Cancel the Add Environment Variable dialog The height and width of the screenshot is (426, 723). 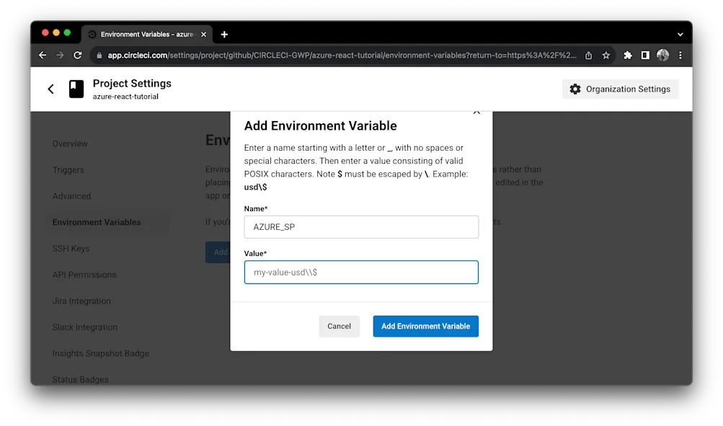339,326
